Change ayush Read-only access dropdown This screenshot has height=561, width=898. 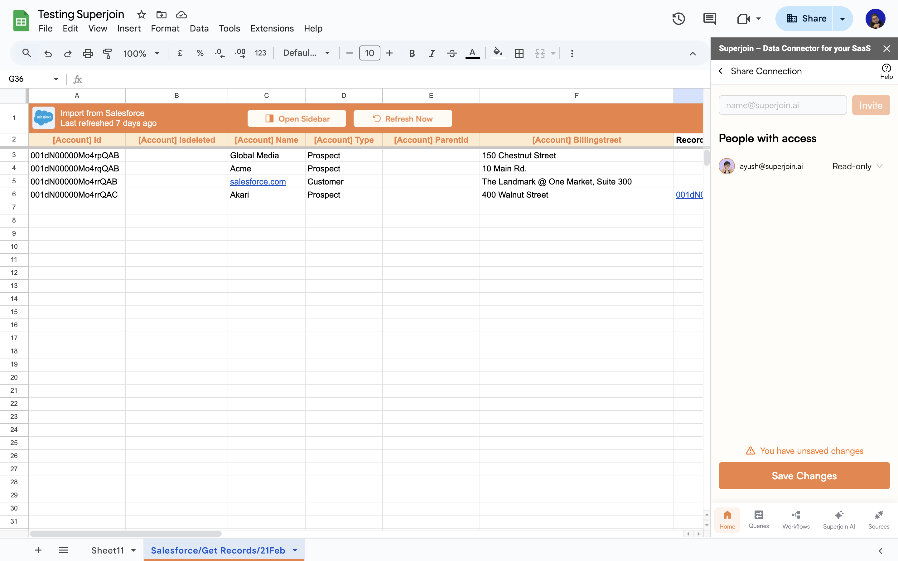point(857,166)
